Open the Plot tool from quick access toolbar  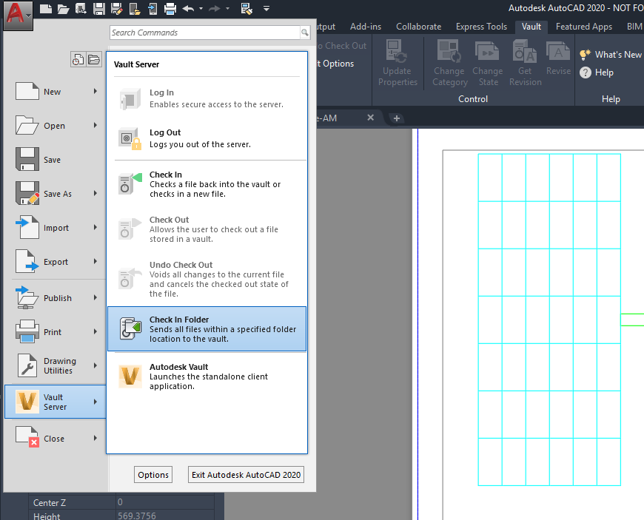(169, 10)
